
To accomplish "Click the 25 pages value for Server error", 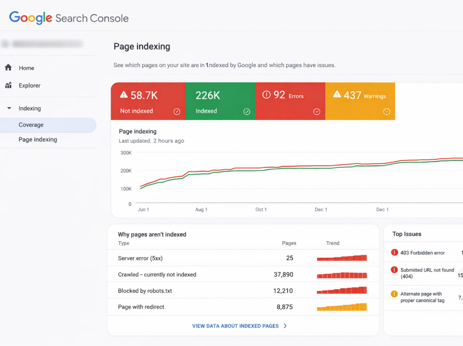I will (290, 258).
